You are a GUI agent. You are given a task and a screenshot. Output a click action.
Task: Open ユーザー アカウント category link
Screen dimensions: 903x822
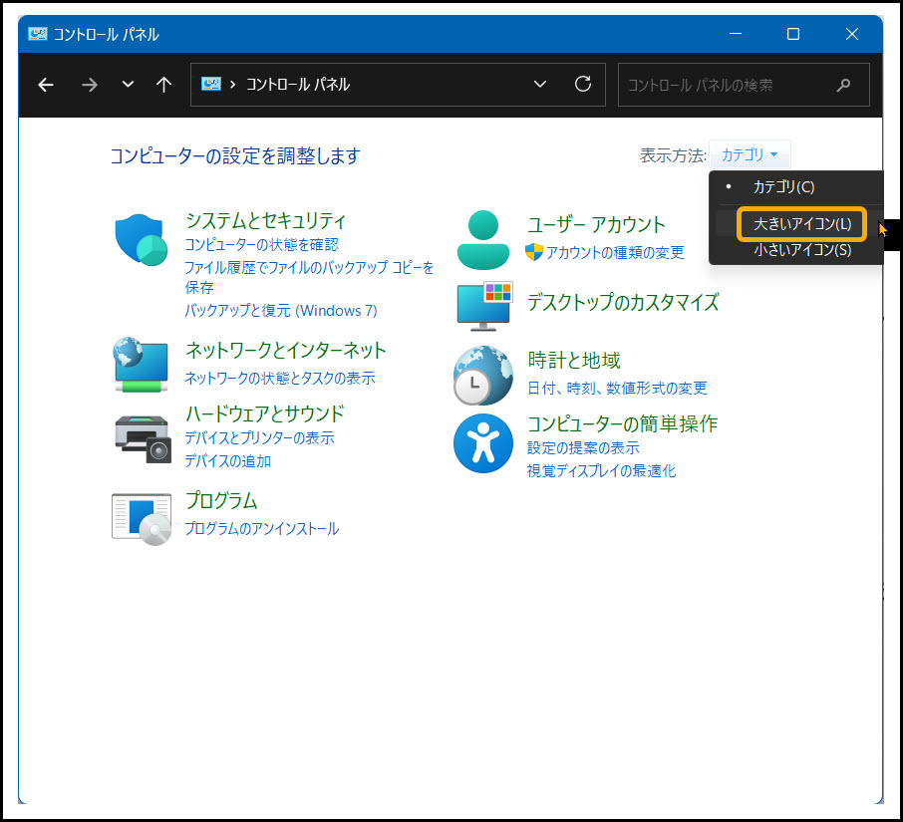pyautogui.click(x=596, y=225)
